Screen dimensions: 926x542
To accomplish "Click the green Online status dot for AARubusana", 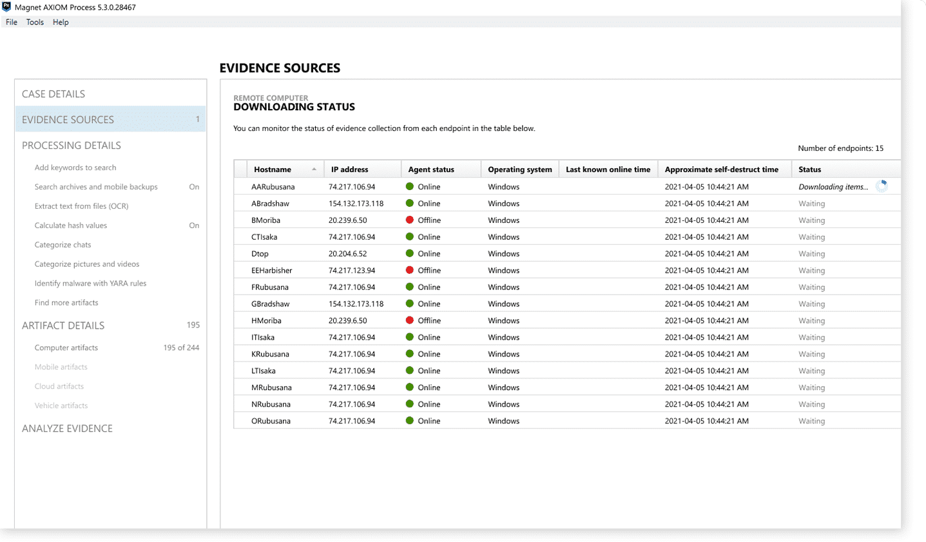I will (x=409, y=187).
